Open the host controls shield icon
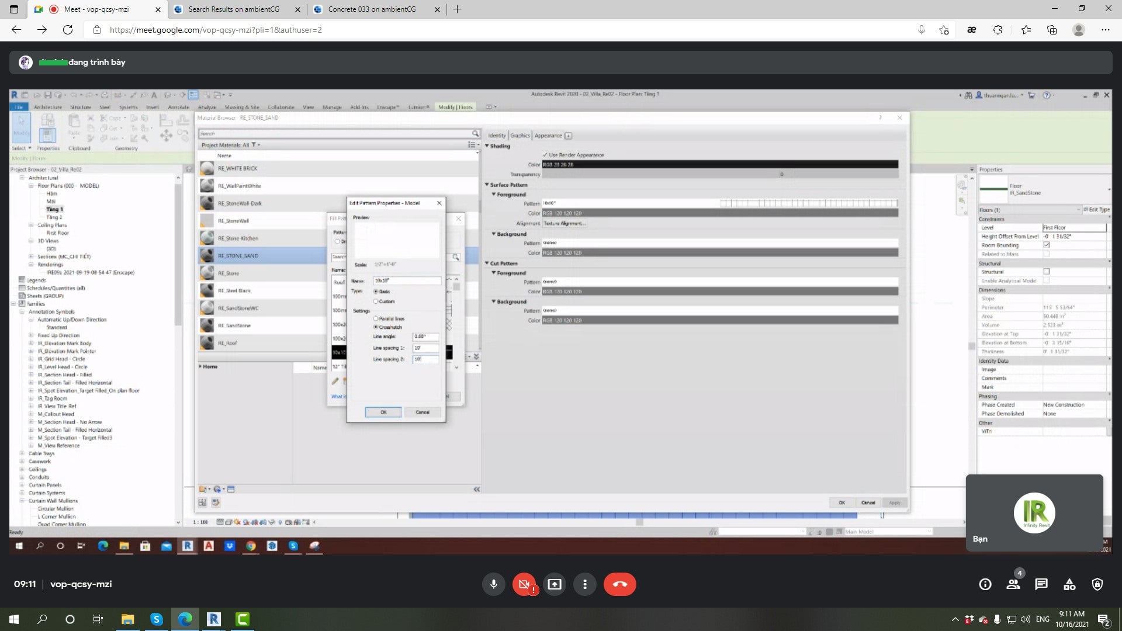This screenshot has height=631, width=1122. (x=1097, y=584)
